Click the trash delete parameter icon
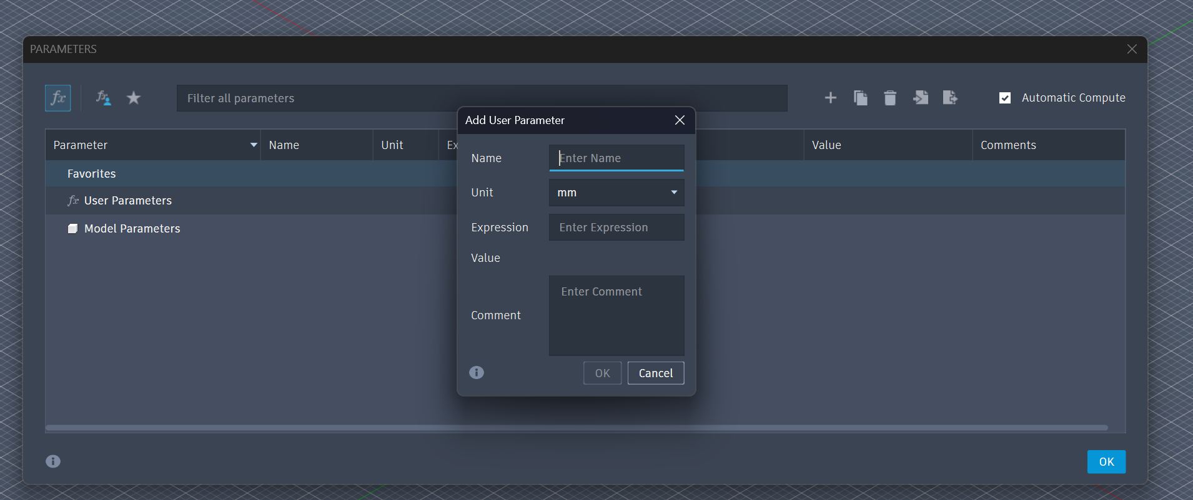 [890, 97]
